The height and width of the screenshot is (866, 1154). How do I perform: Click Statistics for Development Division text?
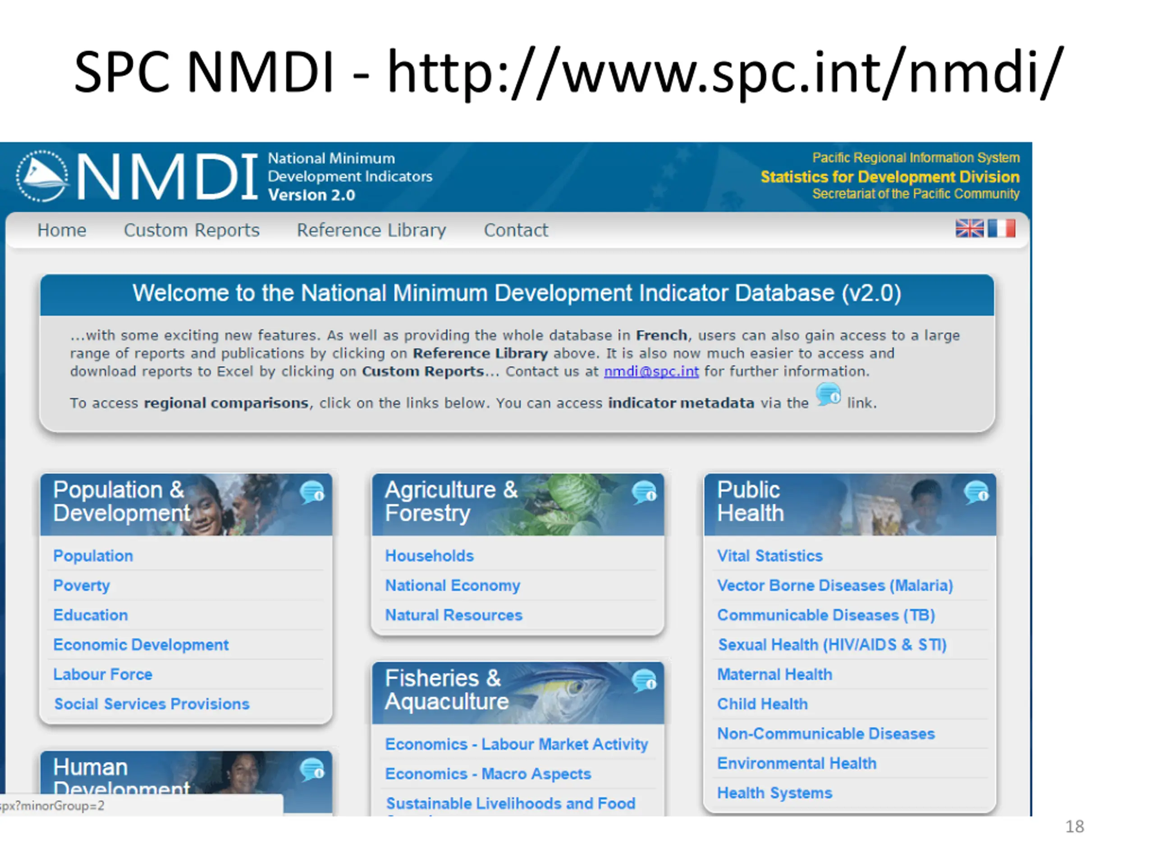(889, 177)
